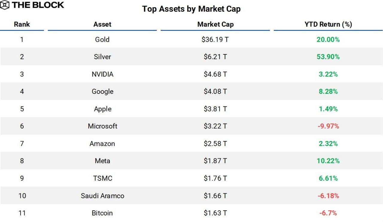Image resolution: width=383 pixels, height=222 pixels.
Task: Select the Market Cap column header
Action: pyautogui.click(x=215, y=25)
